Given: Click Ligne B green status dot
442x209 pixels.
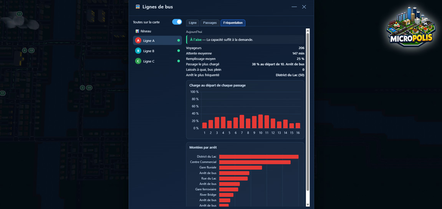Looking at the screenshot, I should [x=179, y=51].
